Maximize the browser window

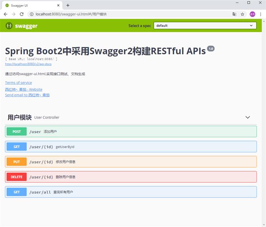click(249, 3)
